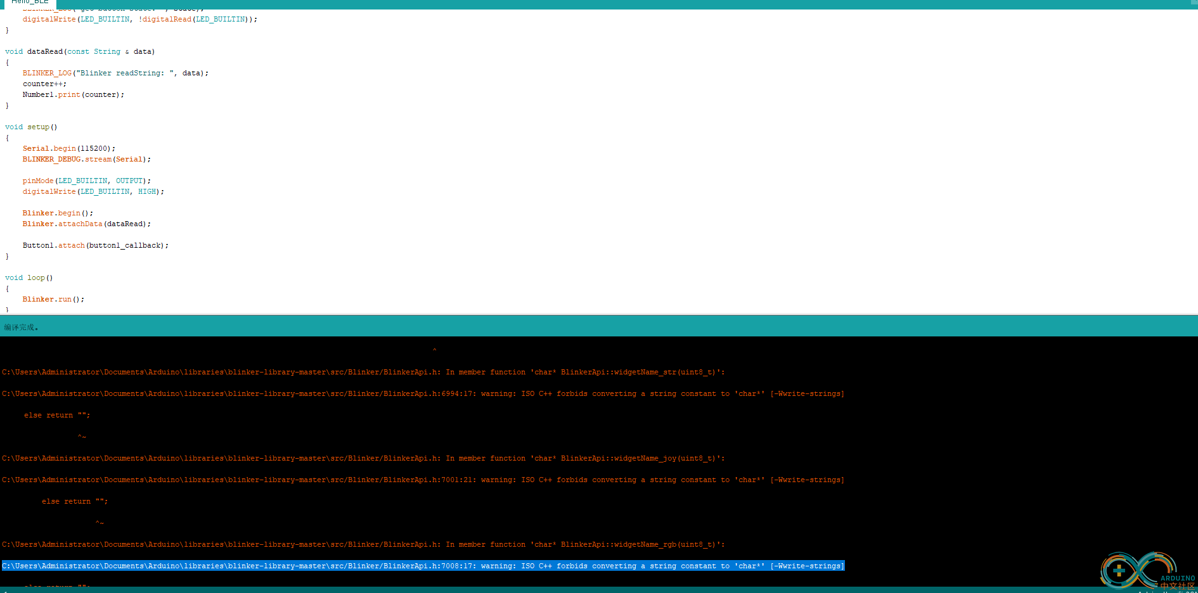
Task: Click the BlinkerApi.h:7001:21 warning line
Action: tap(423, 480)
